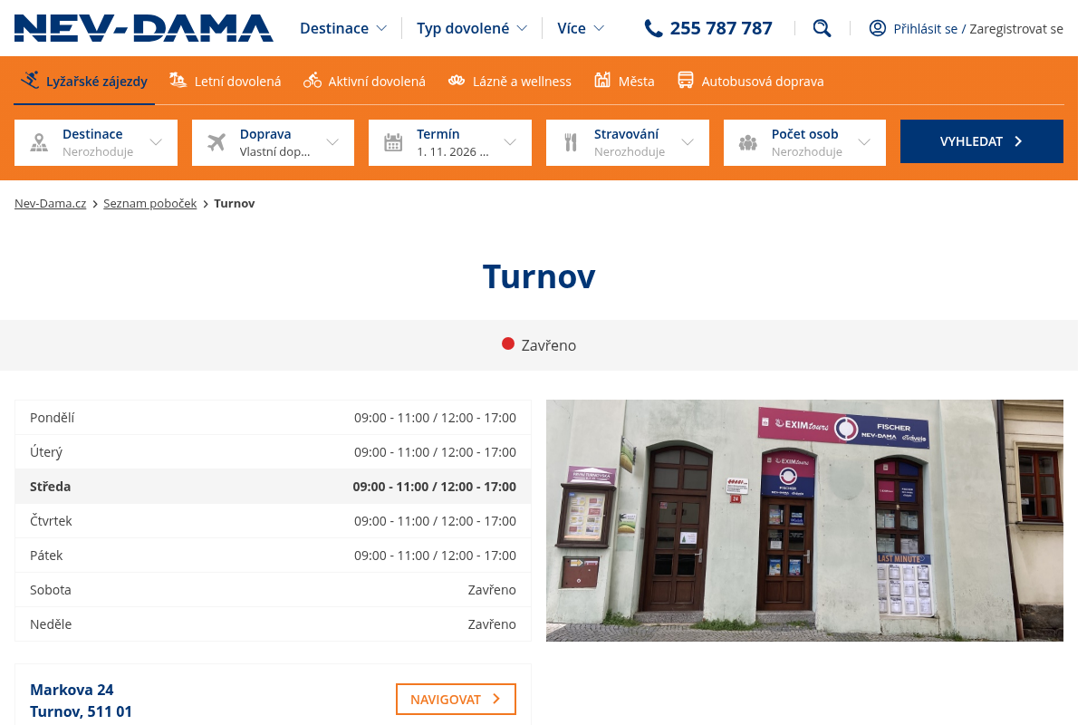The image size is (1087, 725).
Task: Click the castle icon for Města
Action: coord(602,81)
